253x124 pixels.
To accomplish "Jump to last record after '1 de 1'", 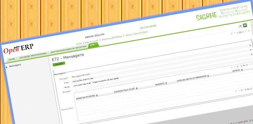I will (x=249, y=31).
